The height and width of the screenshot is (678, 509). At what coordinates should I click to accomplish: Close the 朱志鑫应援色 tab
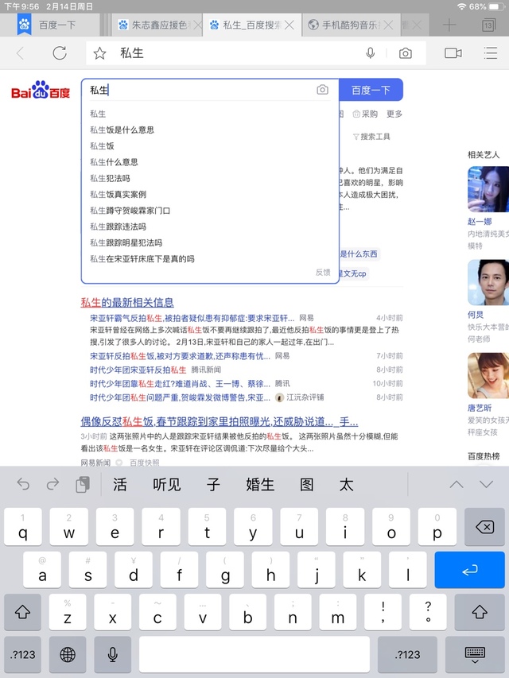[197, 25]
